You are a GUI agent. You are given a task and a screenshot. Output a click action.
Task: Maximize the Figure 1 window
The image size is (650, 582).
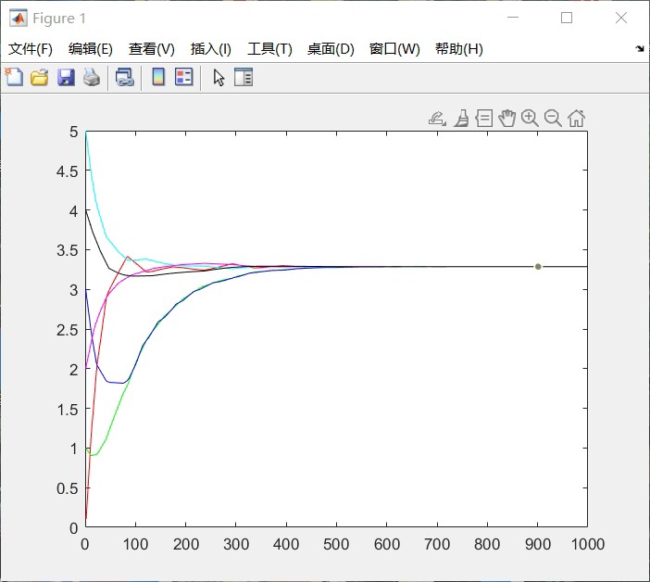(567, 18)
